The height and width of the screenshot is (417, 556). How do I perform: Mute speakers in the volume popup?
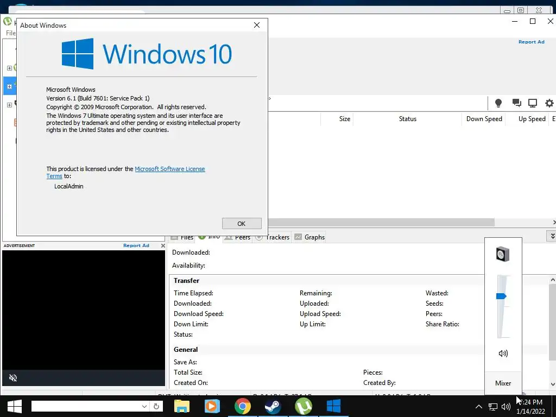tap(503, 353)
